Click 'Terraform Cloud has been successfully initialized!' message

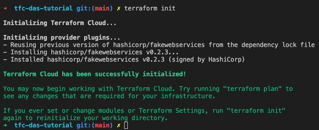(95, 74)
